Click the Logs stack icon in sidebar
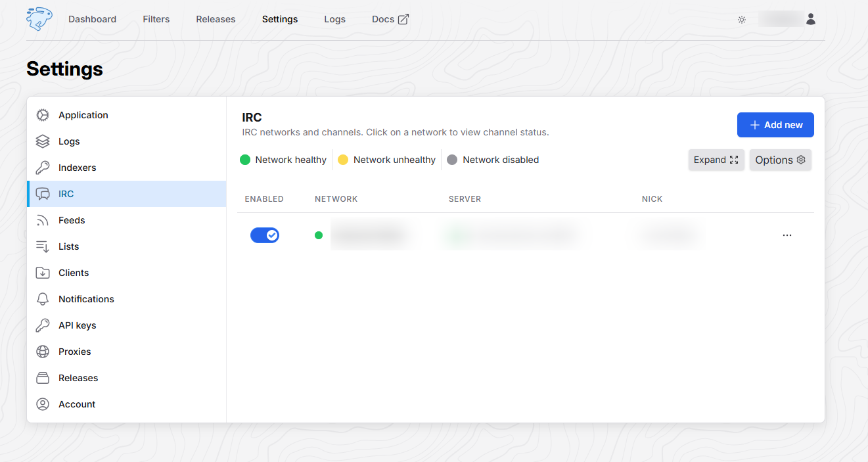Image resolution: width=868 pixels, height=462 pixels. click(43, 141)
